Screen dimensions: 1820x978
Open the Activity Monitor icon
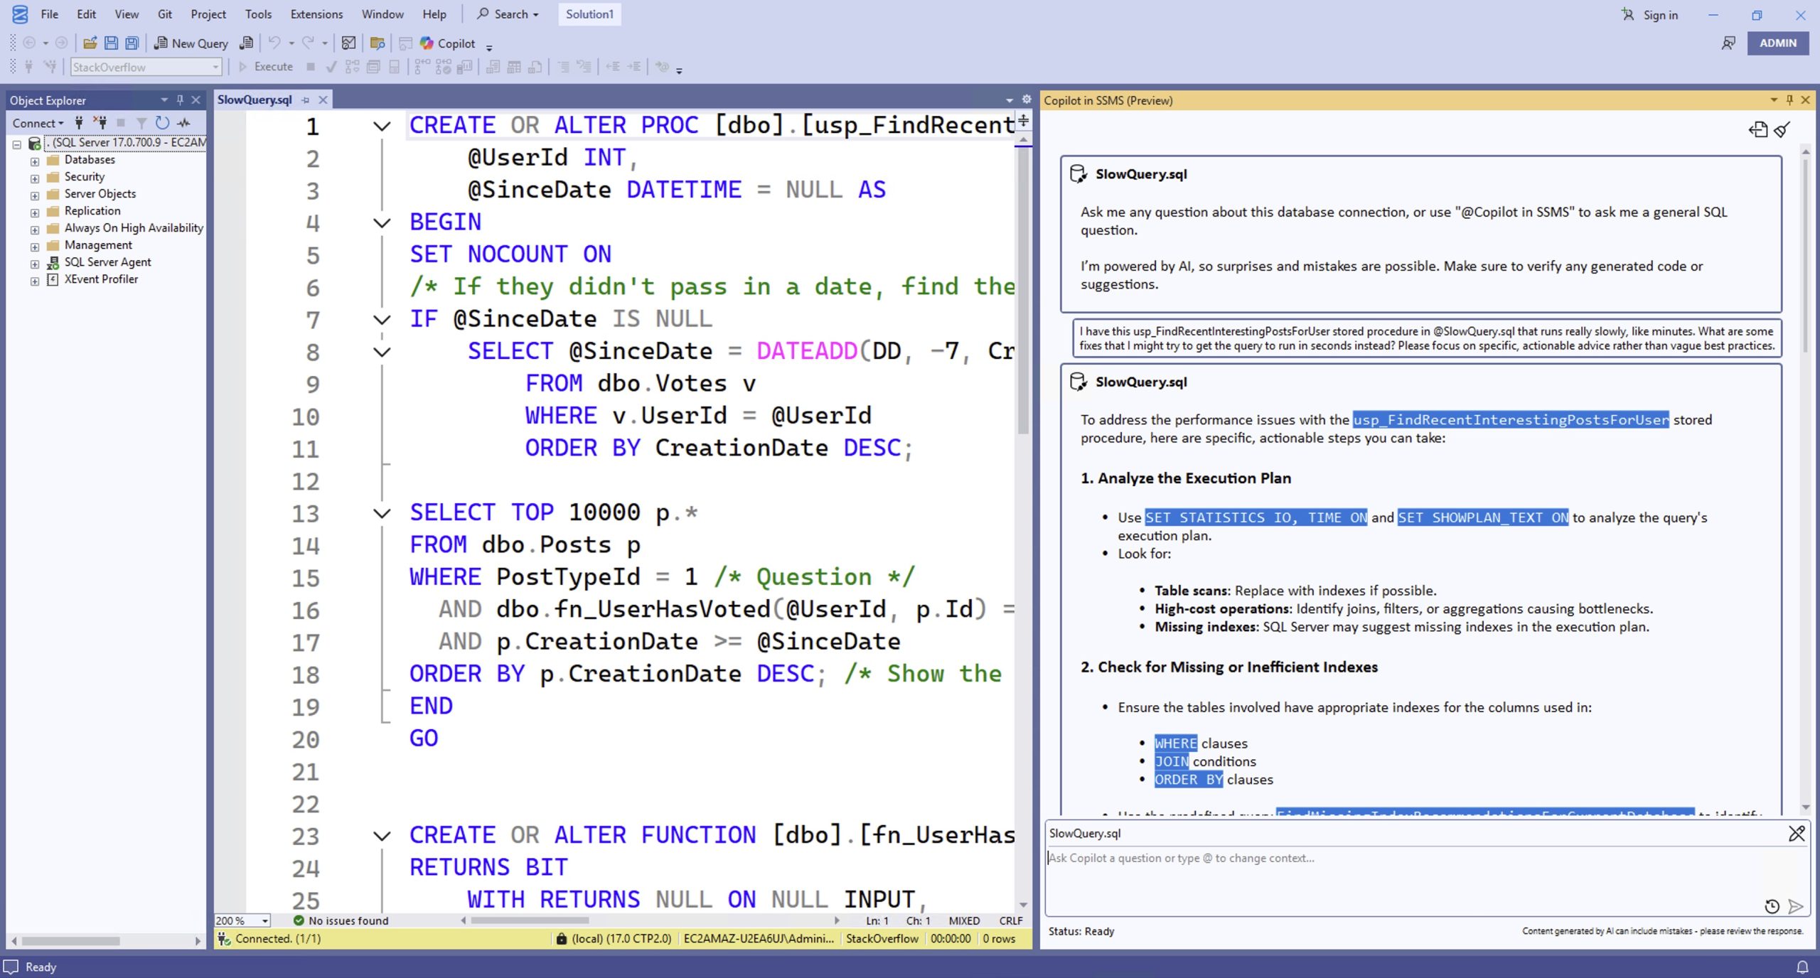point(348,43)
